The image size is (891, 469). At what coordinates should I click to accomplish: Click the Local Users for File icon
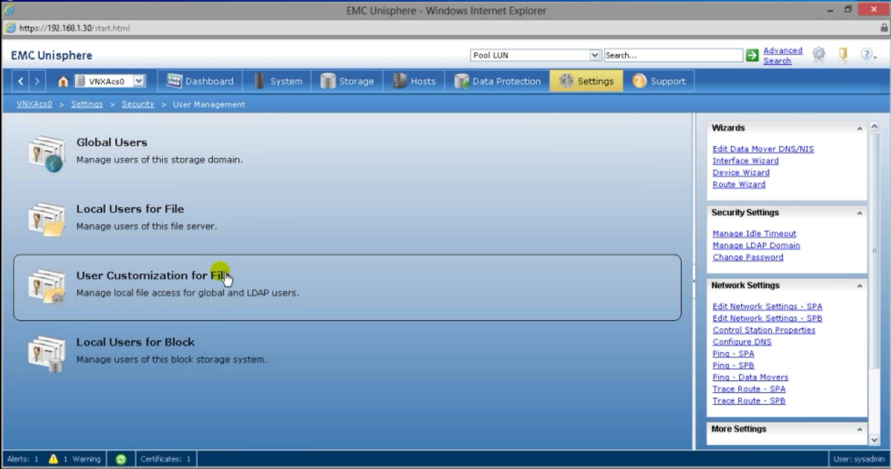click(x=46, y=219)
